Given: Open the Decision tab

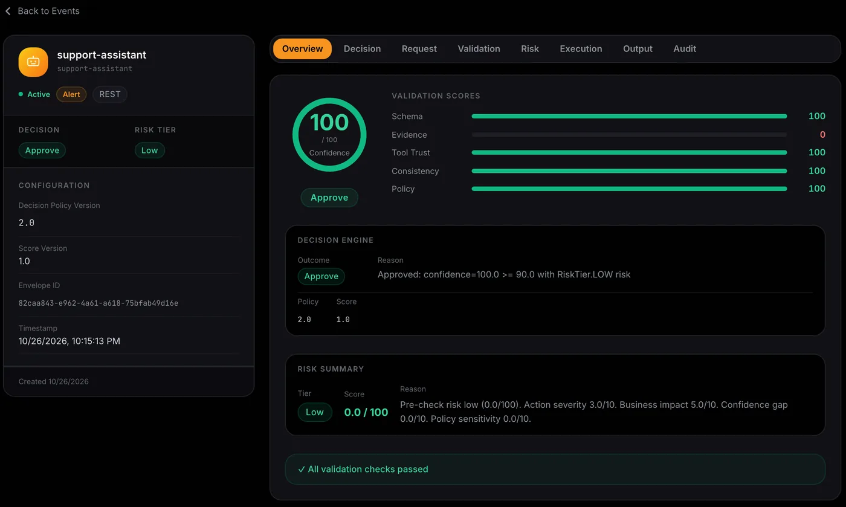Looking at the screenshot, I should pos(362,49).
